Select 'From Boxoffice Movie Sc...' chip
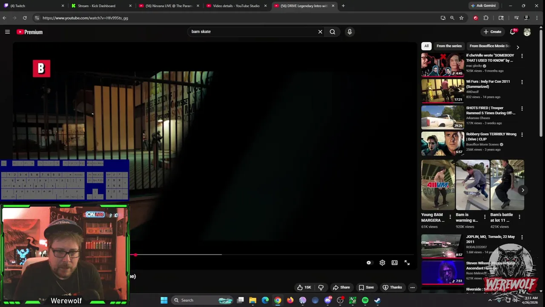This screenshot has width=545, height=307. 490,46
